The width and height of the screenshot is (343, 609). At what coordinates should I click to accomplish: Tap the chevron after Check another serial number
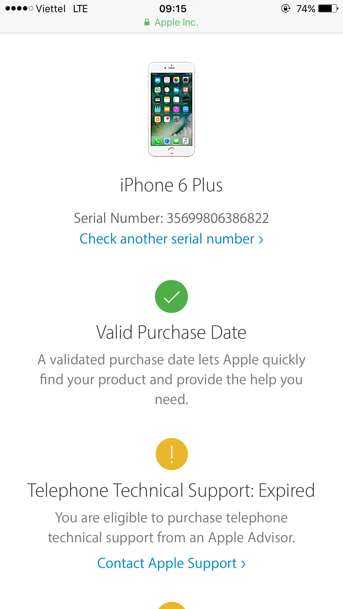(261, 240)
